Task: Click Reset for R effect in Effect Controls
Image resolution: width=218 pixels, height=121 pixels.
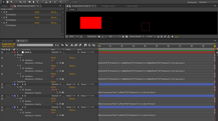Action: [x=37, y=12]
